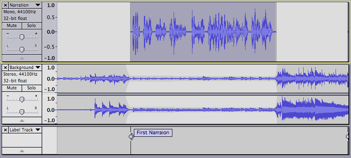Screen dimensions: 351x158
Task: Click the Narration track pan slider
Action: (x=22, y=49)
